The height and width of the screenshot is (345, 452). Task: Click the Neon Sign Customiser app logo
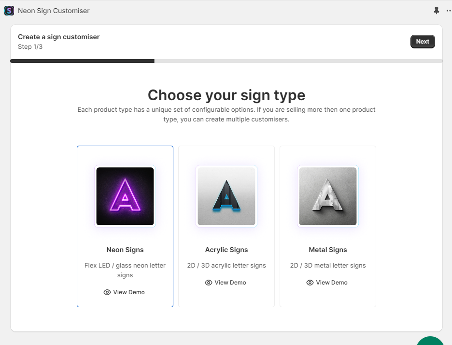click(9, 11)
